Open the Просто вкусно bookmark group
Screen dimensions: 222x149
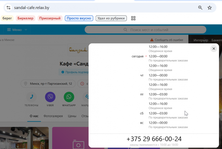coord(79,18)
